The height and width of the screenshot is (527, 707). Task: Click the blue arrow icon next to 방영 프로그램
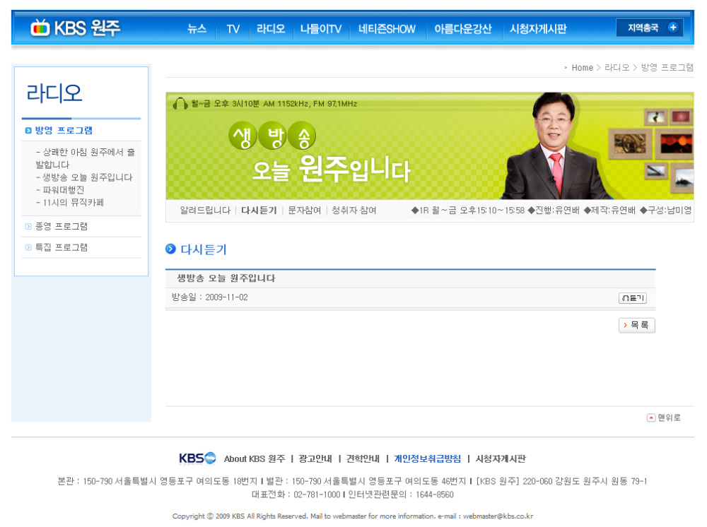28,130
